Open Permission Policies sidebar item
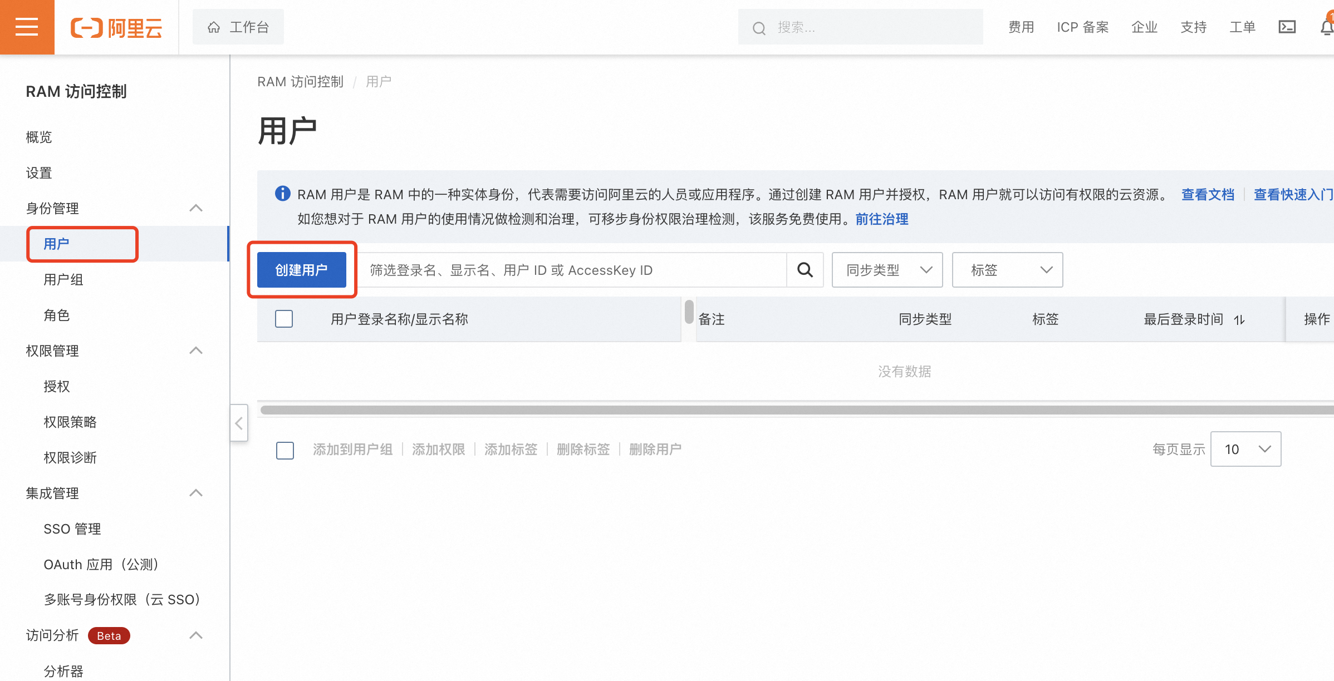1334x681 pixels. coord(70,422)
